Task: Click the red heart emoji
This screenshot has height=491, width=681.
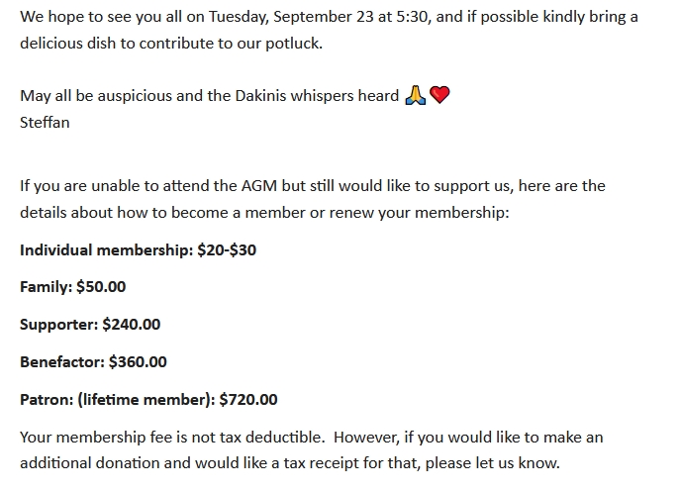Action: pos(440,96)
